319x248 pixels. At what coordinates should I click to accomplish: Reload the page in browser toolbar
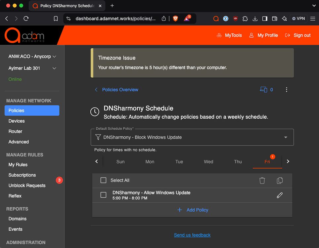click(26, 19)
